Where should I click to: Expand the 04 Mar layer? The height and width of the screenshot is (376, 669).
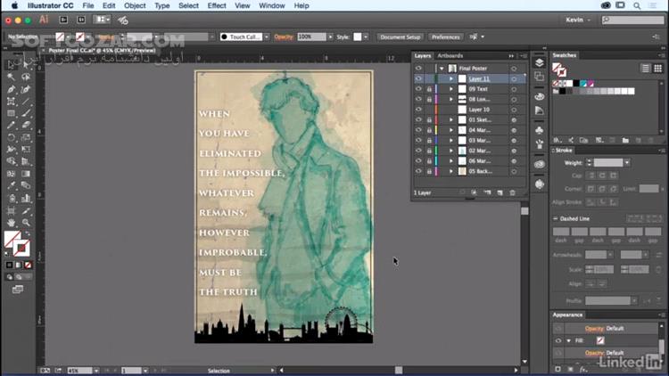point(451,130)
